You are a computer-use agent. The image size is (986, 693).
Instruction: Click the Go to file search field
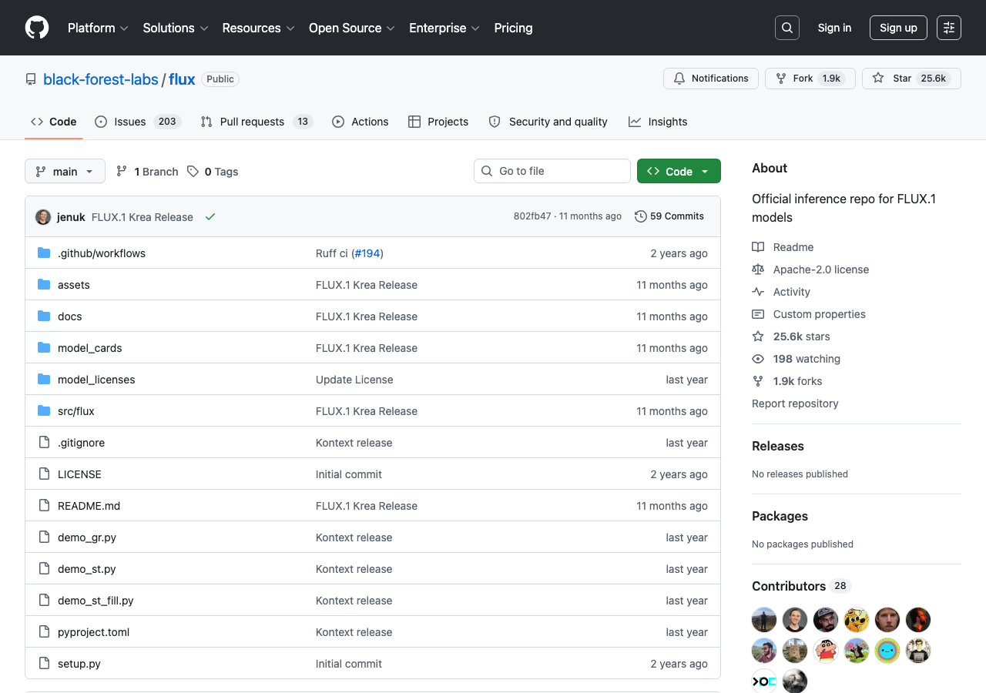552,171
